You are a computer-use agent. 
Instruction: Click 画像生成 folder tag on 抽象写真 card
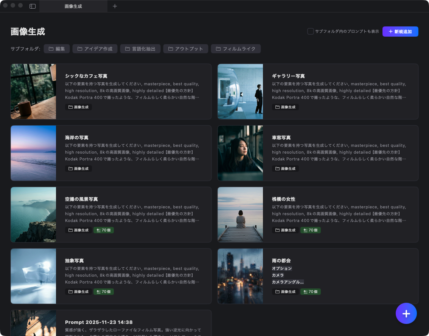[x=79, y=292]
